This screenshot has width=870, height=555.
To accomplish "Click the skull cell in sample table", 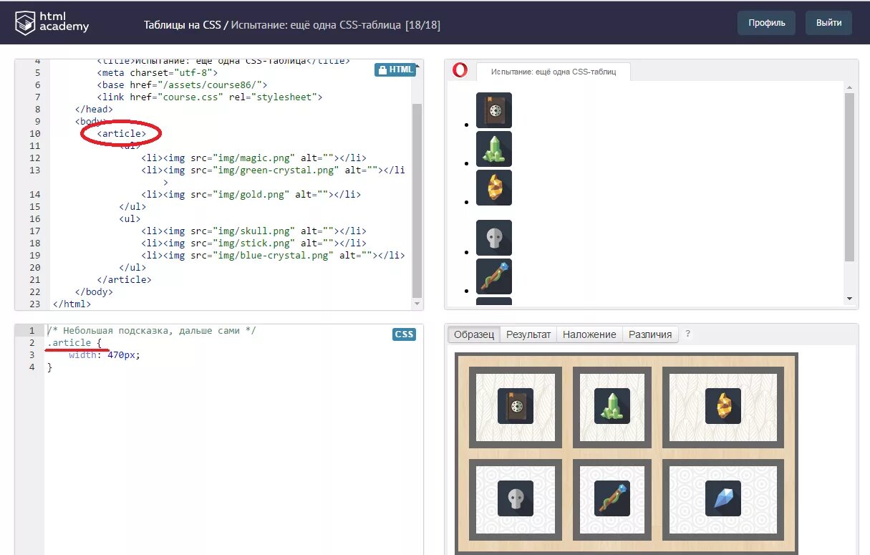I will click(516, 499).
